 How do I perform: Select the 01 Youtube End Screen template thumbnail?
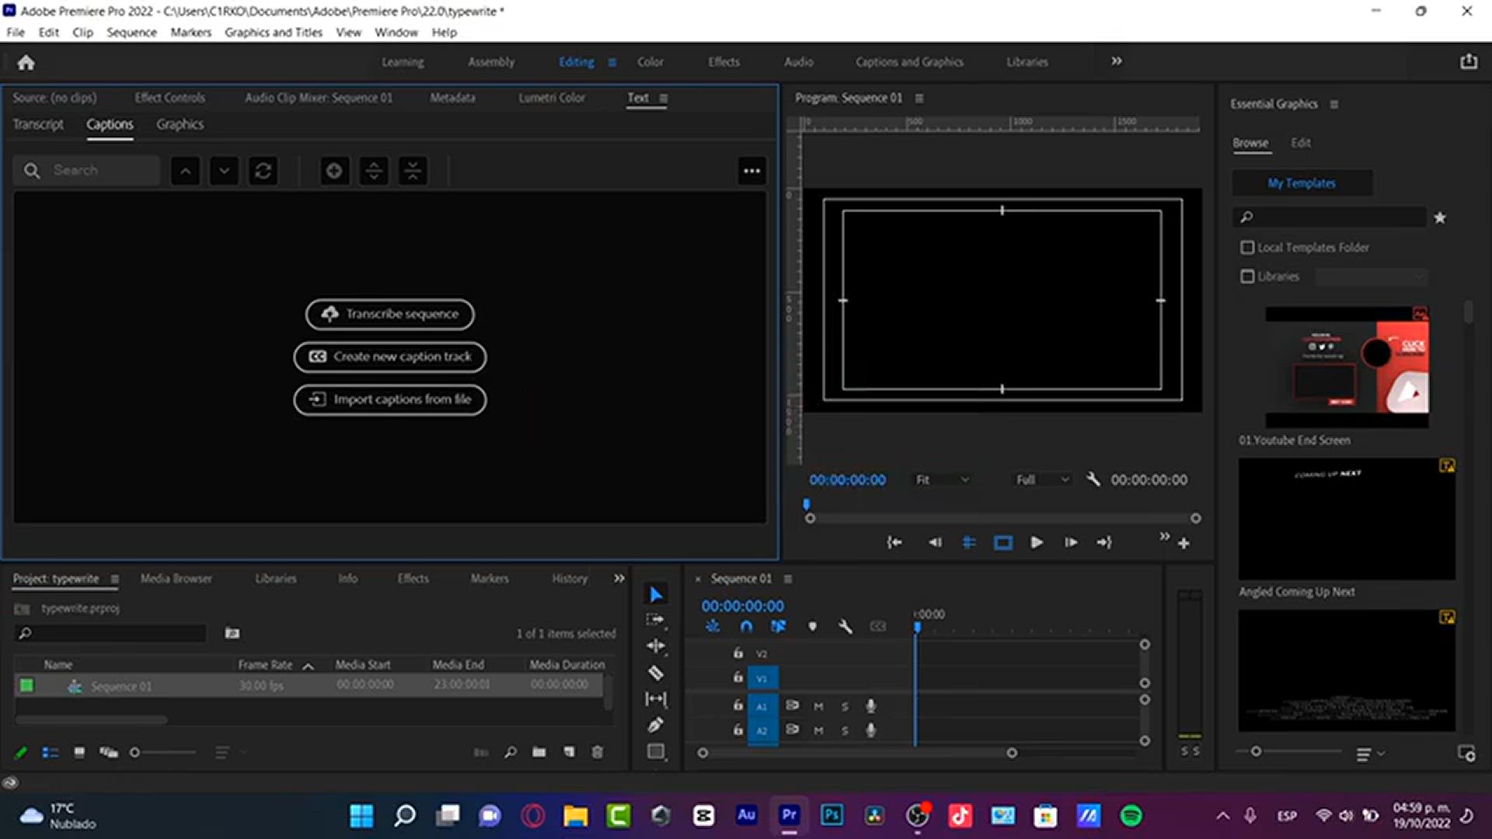click(x=1347, y=367)
